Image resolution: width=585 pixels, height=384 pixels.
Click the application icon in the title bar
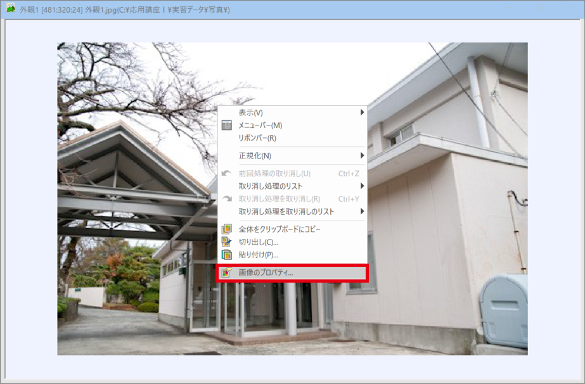(10, 10)
